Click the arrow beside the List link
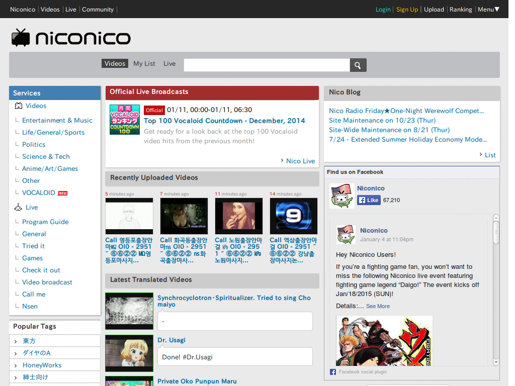 (x=480, y=154)
